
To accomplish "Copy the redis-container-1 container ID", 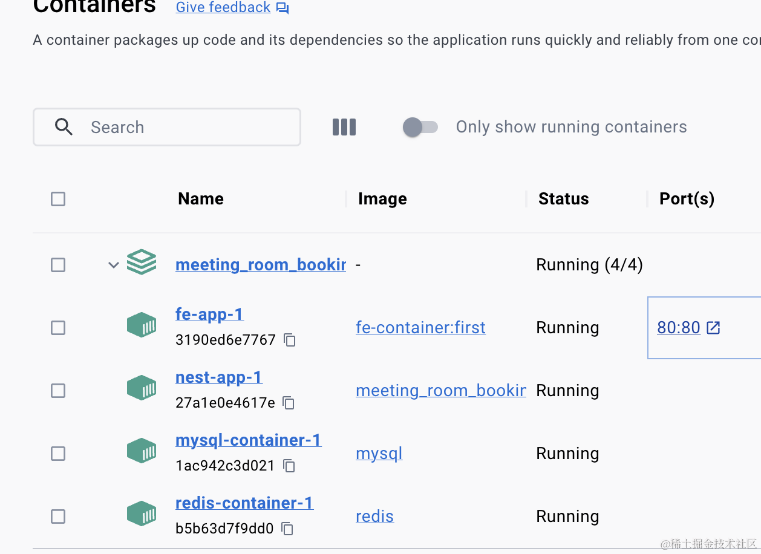I will click(288, 529).
